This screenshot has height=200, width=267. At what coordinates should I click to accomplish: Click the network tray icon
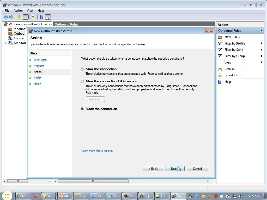234,196
